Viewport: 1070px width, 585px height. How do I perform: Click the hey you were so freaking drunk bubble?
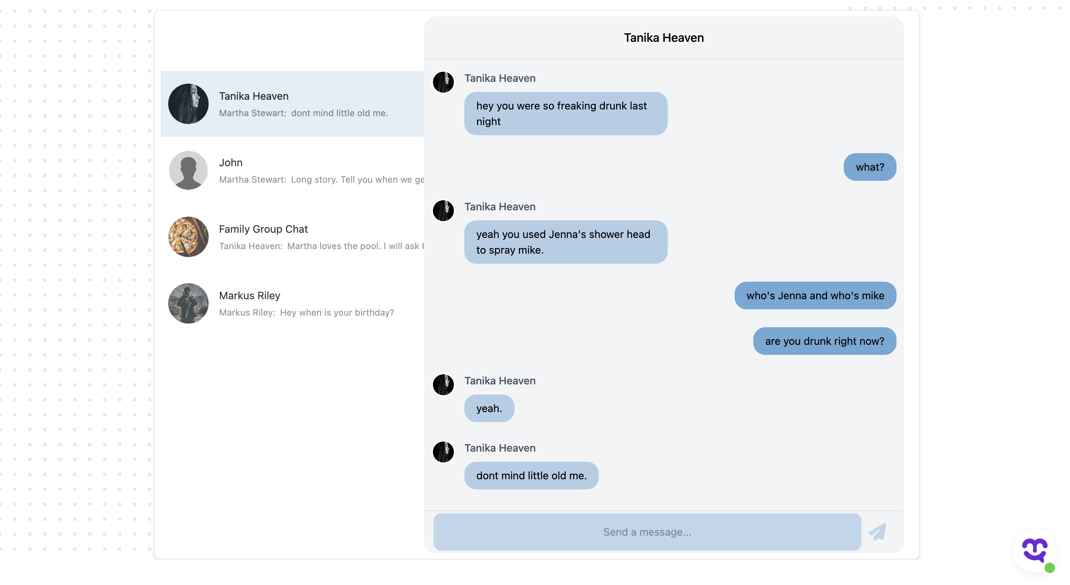click(565, 113)
